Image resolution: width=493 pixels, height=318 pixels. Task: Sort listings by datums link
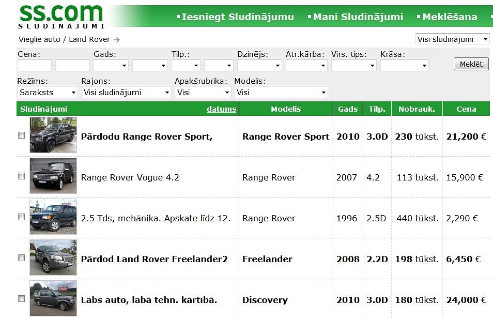coord(221,109)
